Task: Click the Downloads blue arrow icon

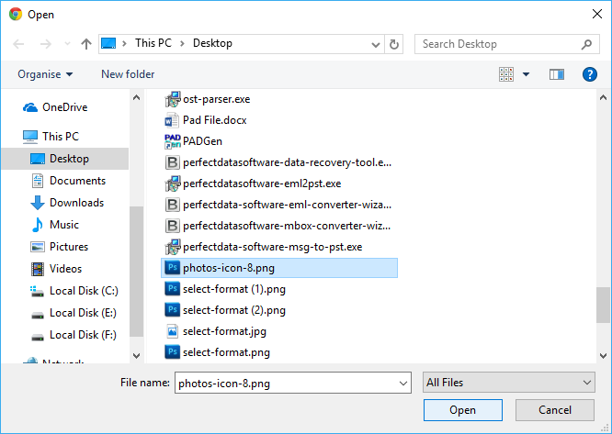Action: [38, 203]
